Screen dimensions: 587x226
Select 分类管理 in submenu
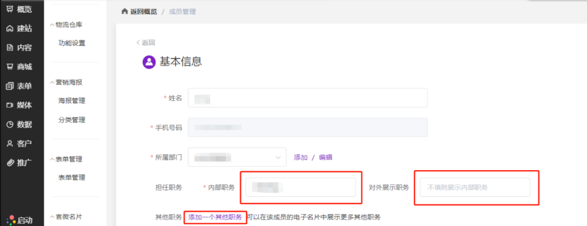(72, 120)
